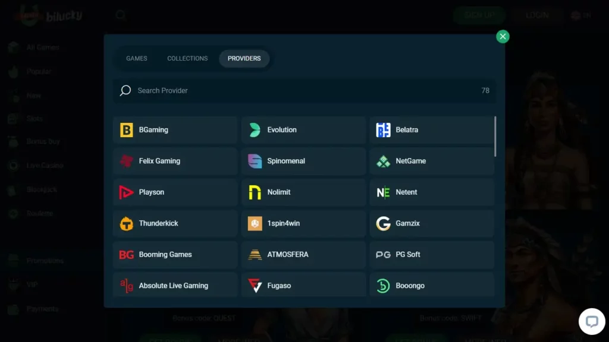This screenshot has width=609, height=342.
Task: Open All Games in the dimmed sidebar
Action: tap(43, 47)
